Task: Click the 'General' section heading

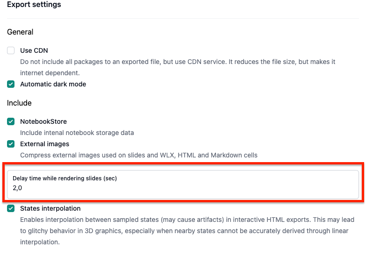Action: [20, 32]
